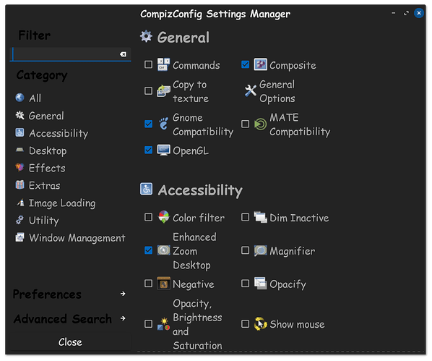Open the Dim Inactive plugin icon

(x=260, y=217)
